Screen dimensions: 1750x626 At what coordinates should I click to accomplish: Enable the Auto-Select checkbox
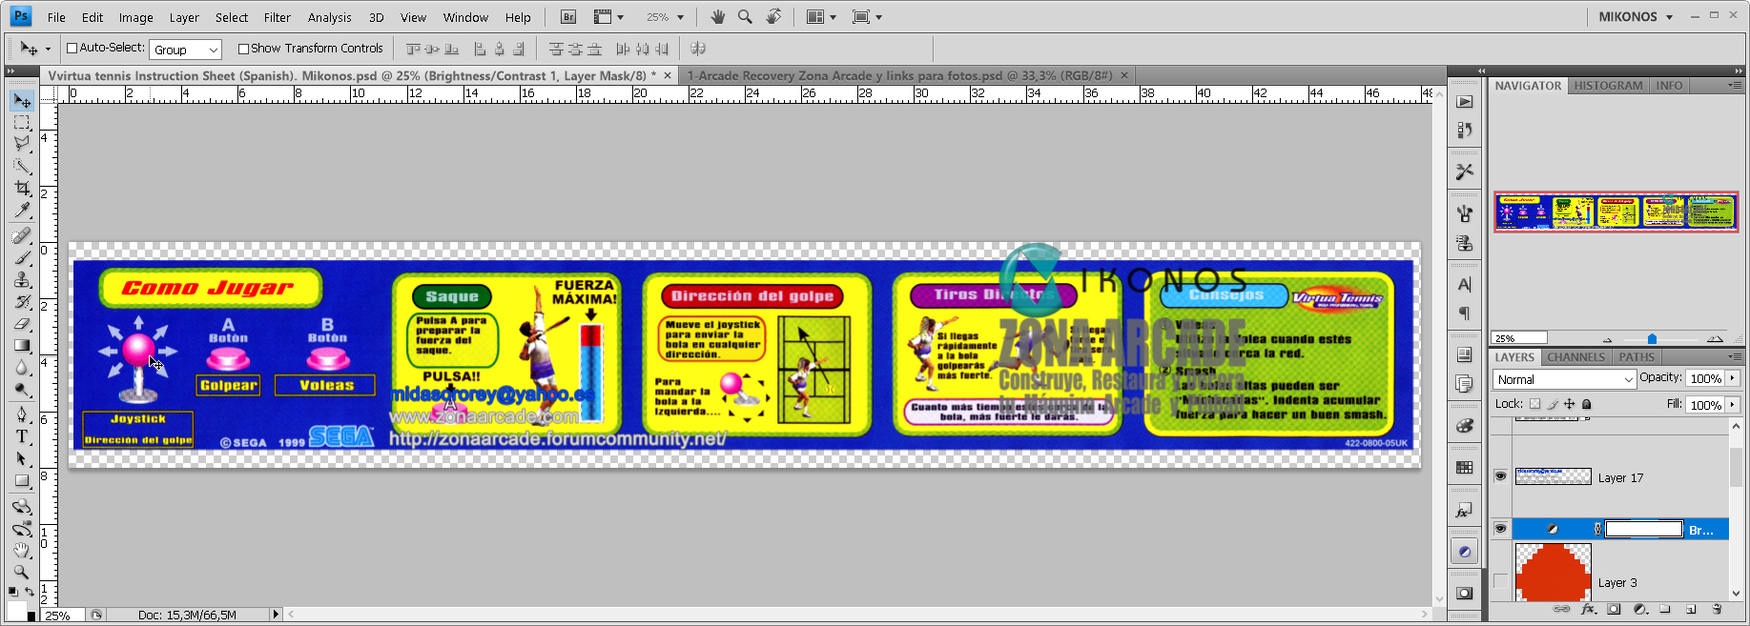click(72, 48)
